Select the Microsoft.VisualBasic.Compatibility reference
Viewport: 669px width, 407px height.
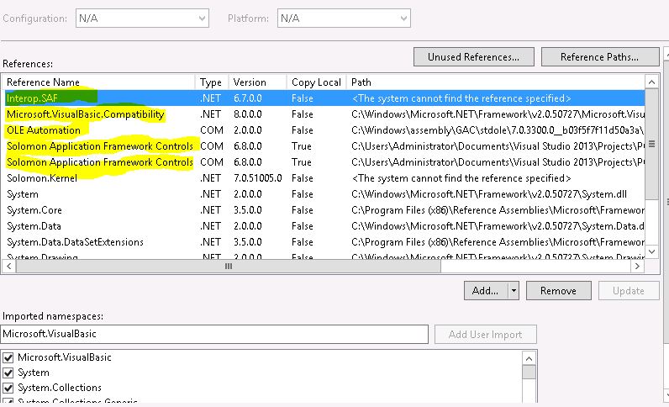pyautogui.click(x=86, y=114)
